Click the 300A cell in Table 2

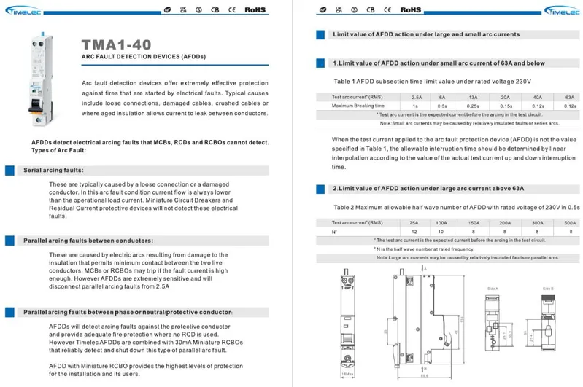[538, 223]
